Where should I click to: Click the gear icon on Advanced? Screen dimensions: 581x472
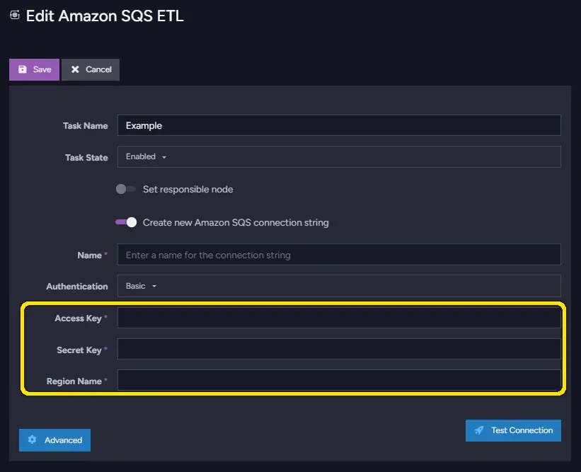[33, 439]
